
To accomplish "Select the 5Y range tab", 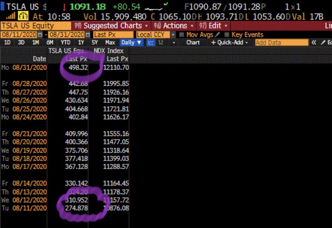I will [x=95, y=43].
